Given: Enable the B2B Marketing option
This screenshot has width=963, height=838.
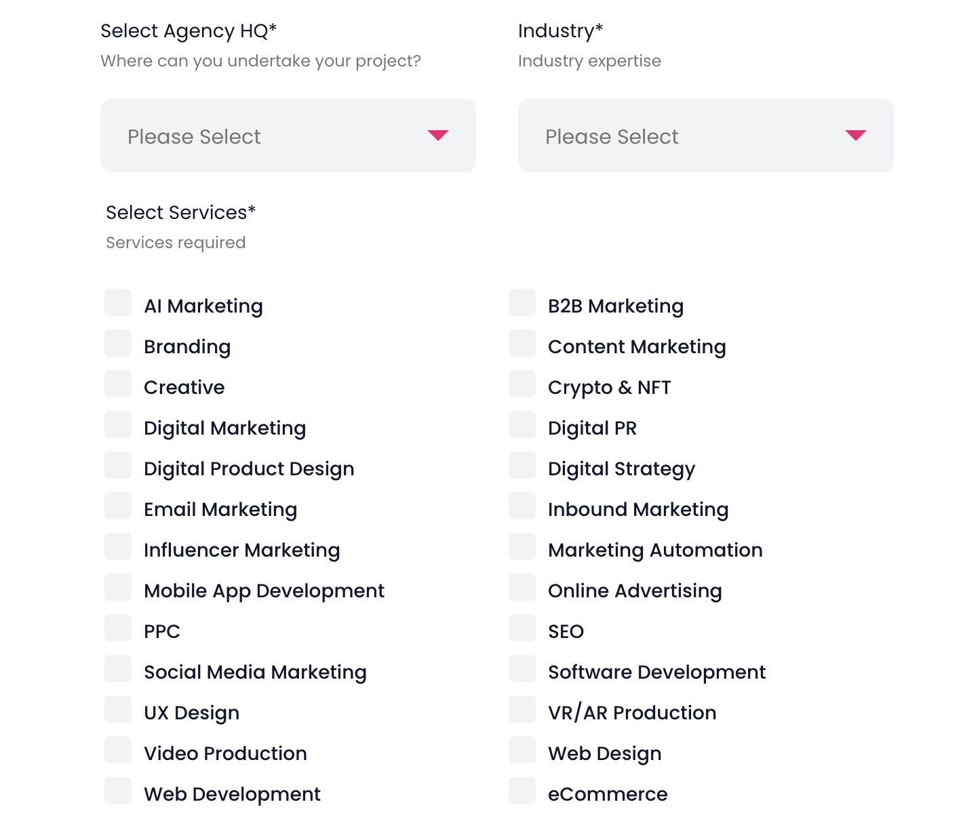Looking at the screenshot, I should point(522,302).
